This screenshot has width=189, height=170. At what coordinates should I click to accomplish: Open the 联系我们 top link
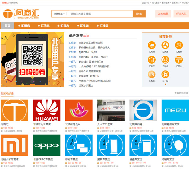click(x=176, y=3)
